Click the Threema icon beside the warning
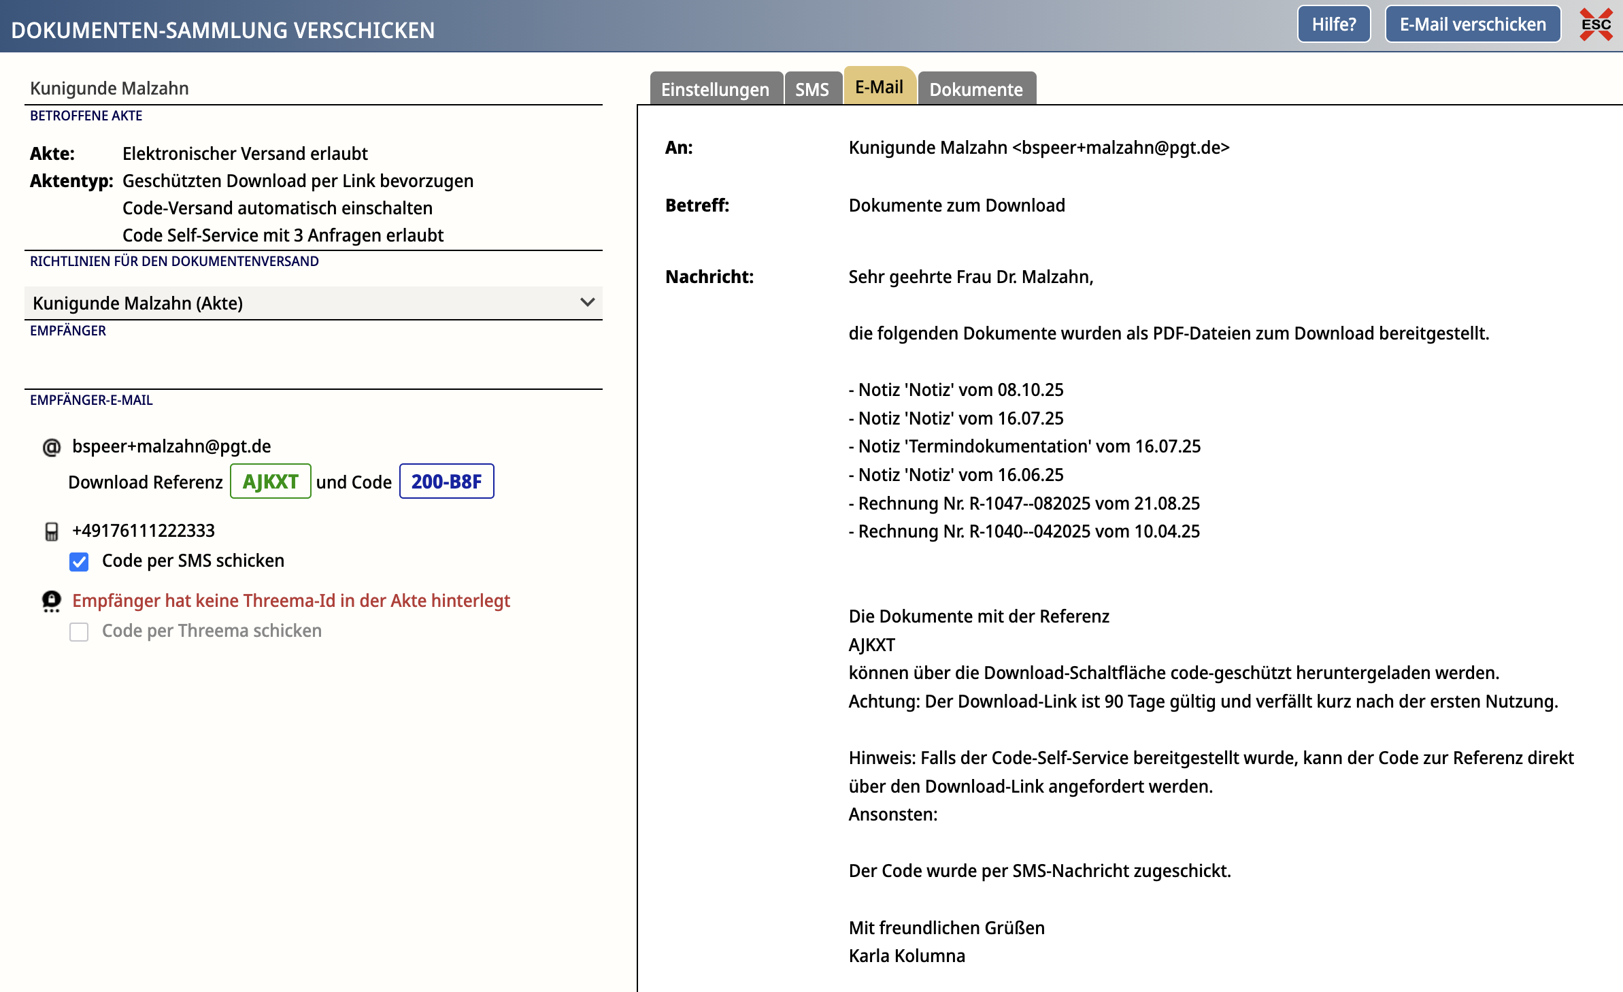Image resolution: width=1623 pixels, height=992 pixels. pyautogui.click(x=52, y=601)
